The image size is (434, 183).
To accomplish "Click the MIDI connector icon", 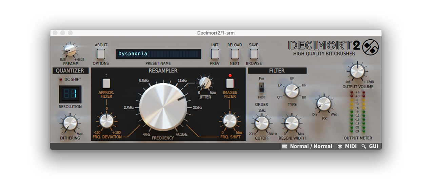I will click(340, 146).
